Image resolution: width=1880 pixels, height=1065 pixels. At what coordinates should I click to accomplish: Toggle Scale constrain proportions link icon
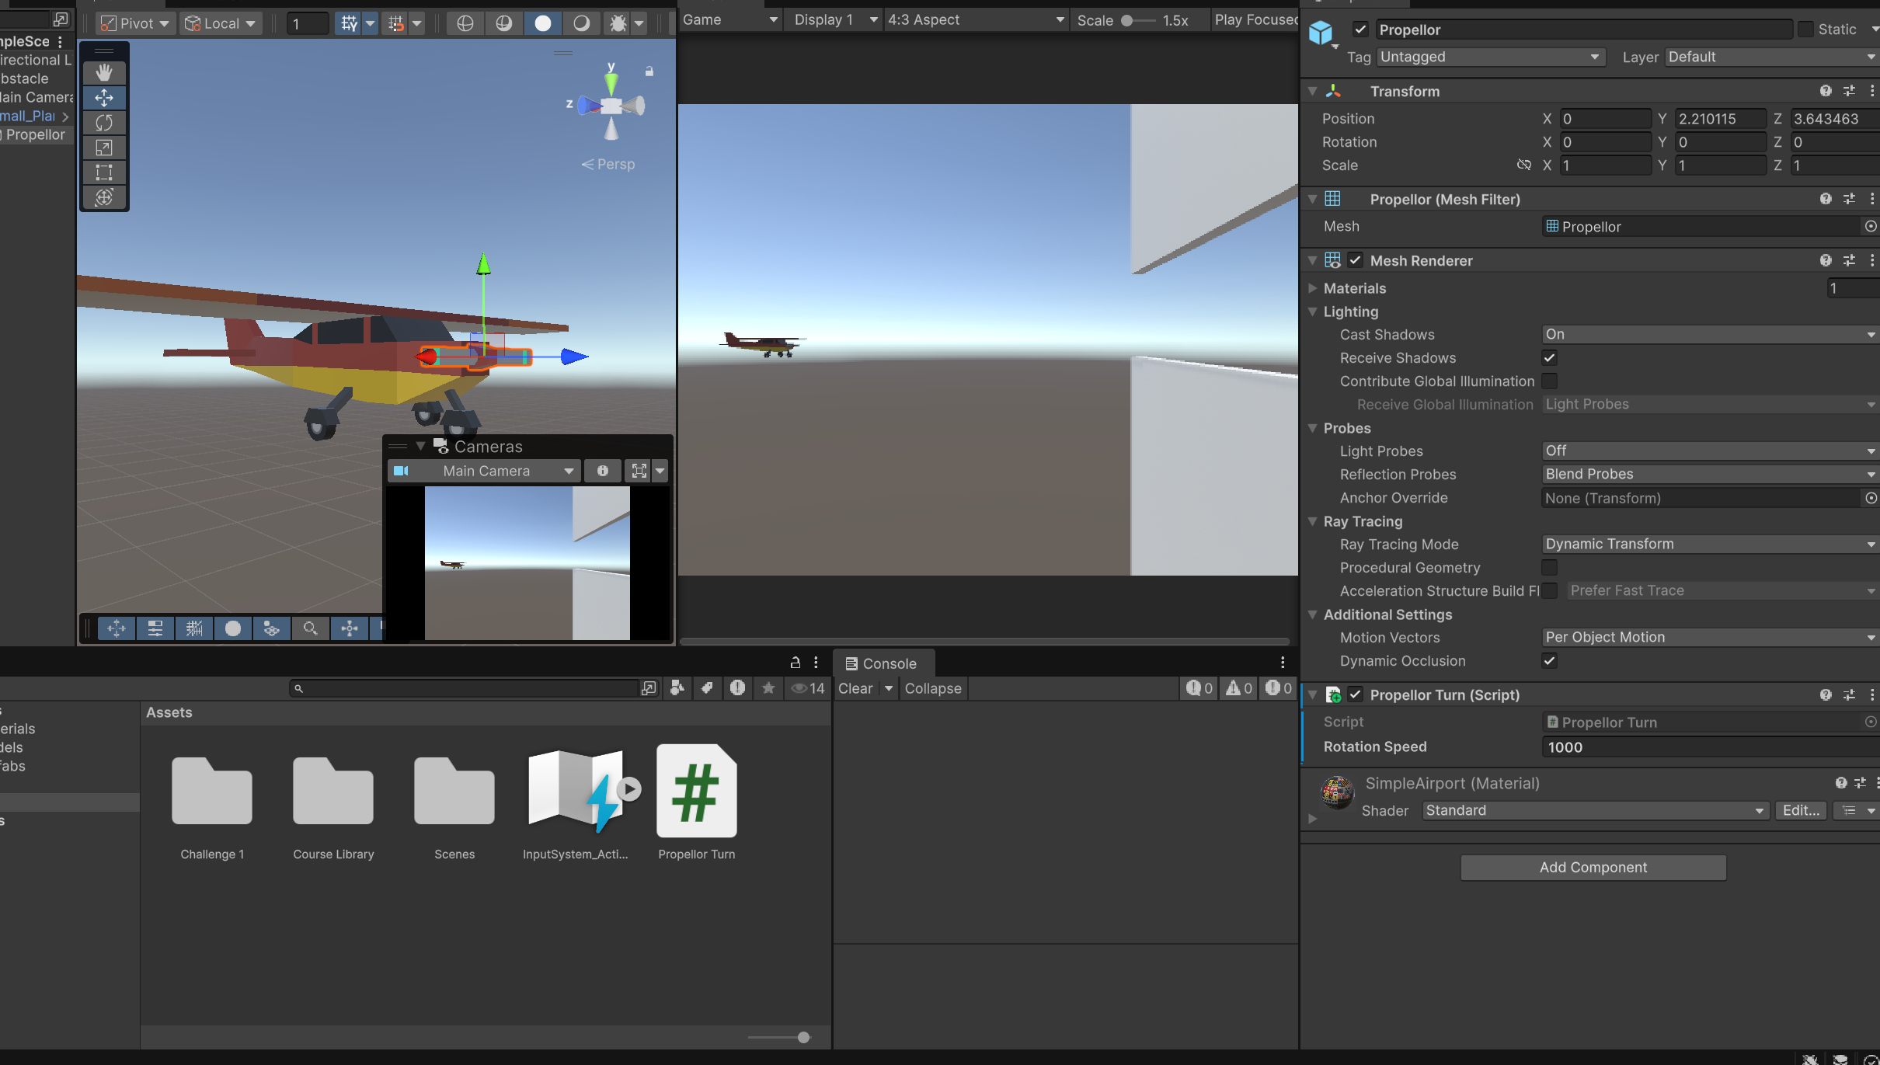tap(1523, 165)
